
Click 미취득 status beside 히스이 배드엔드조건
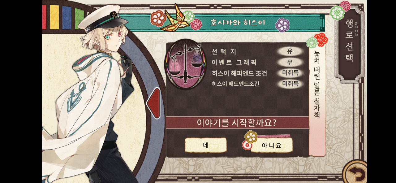click(x=291, y=84)
